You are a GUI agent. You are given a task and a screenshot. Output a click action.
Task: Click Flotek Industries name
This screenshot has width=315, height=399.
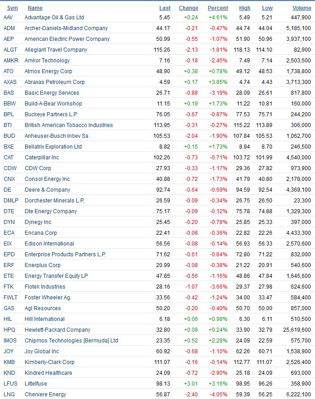click(x=45, y=286)
